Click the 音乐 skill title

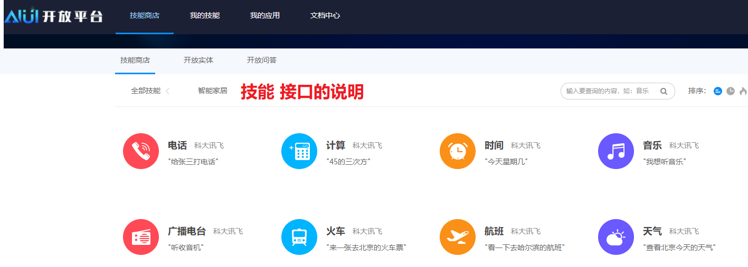[x=652, y=145]
